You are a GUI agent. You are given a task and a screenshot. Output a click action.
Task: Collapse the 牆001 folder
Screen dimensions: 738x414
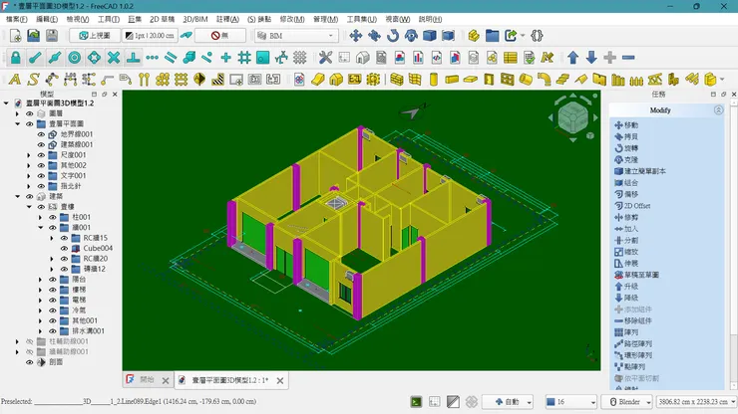click(x=41, y=228)
